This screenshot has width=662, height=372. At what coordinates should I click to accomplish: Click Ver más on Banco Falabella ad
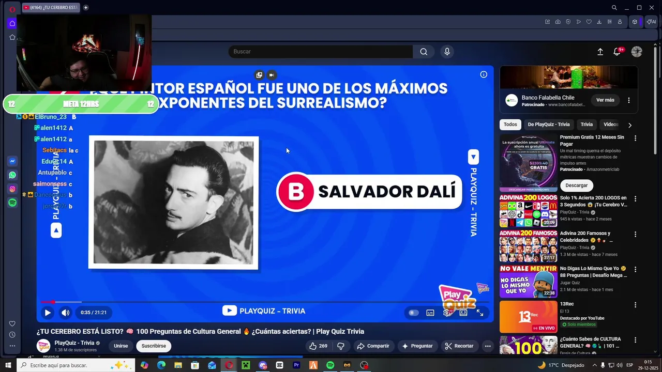(605, 100)
